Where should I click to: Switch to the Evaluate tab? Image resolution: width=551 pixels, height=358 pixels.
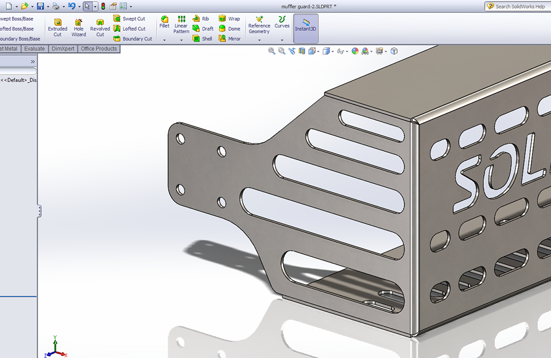pyautogui.click(x=34, y=49)
